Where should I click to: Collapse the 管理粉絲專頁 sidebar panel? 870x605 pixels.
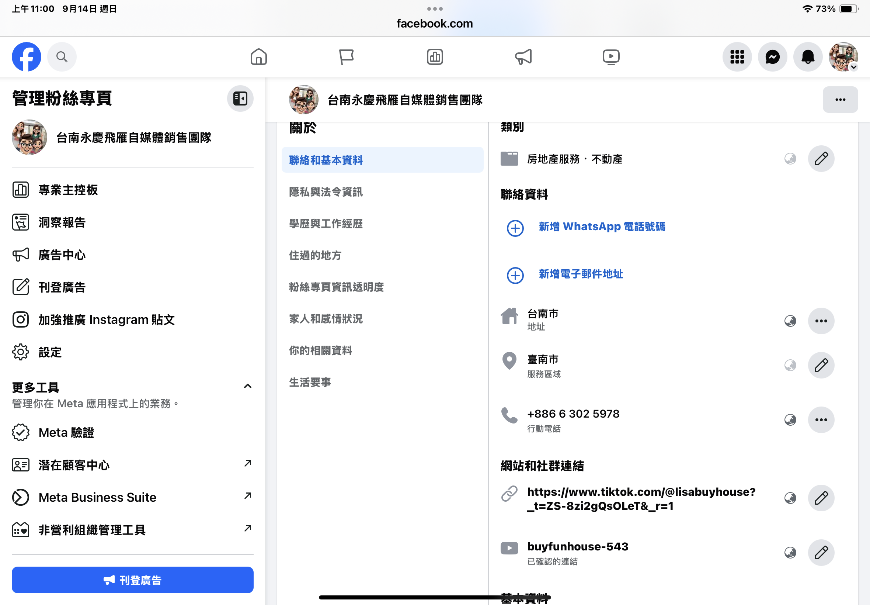coord(240,98)
